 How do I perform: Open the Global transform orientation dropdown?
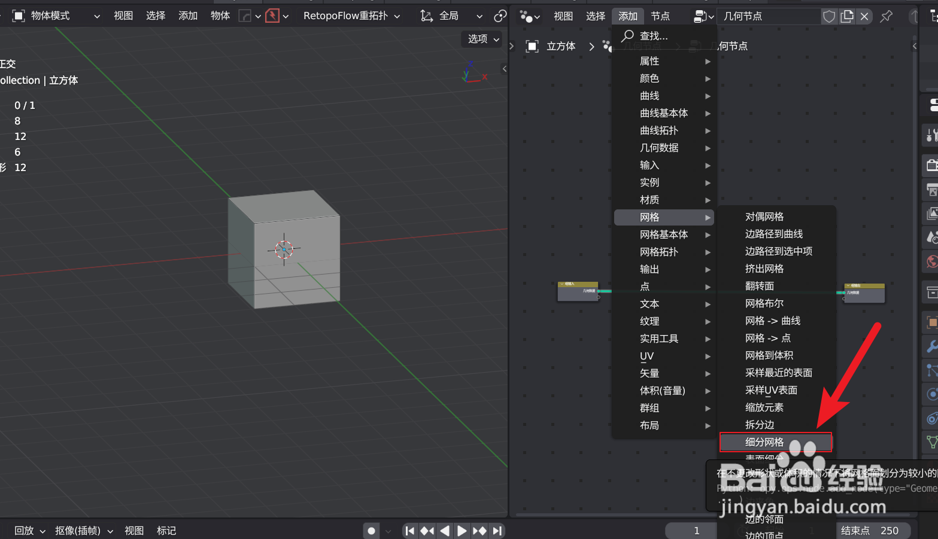coord(451,16)
